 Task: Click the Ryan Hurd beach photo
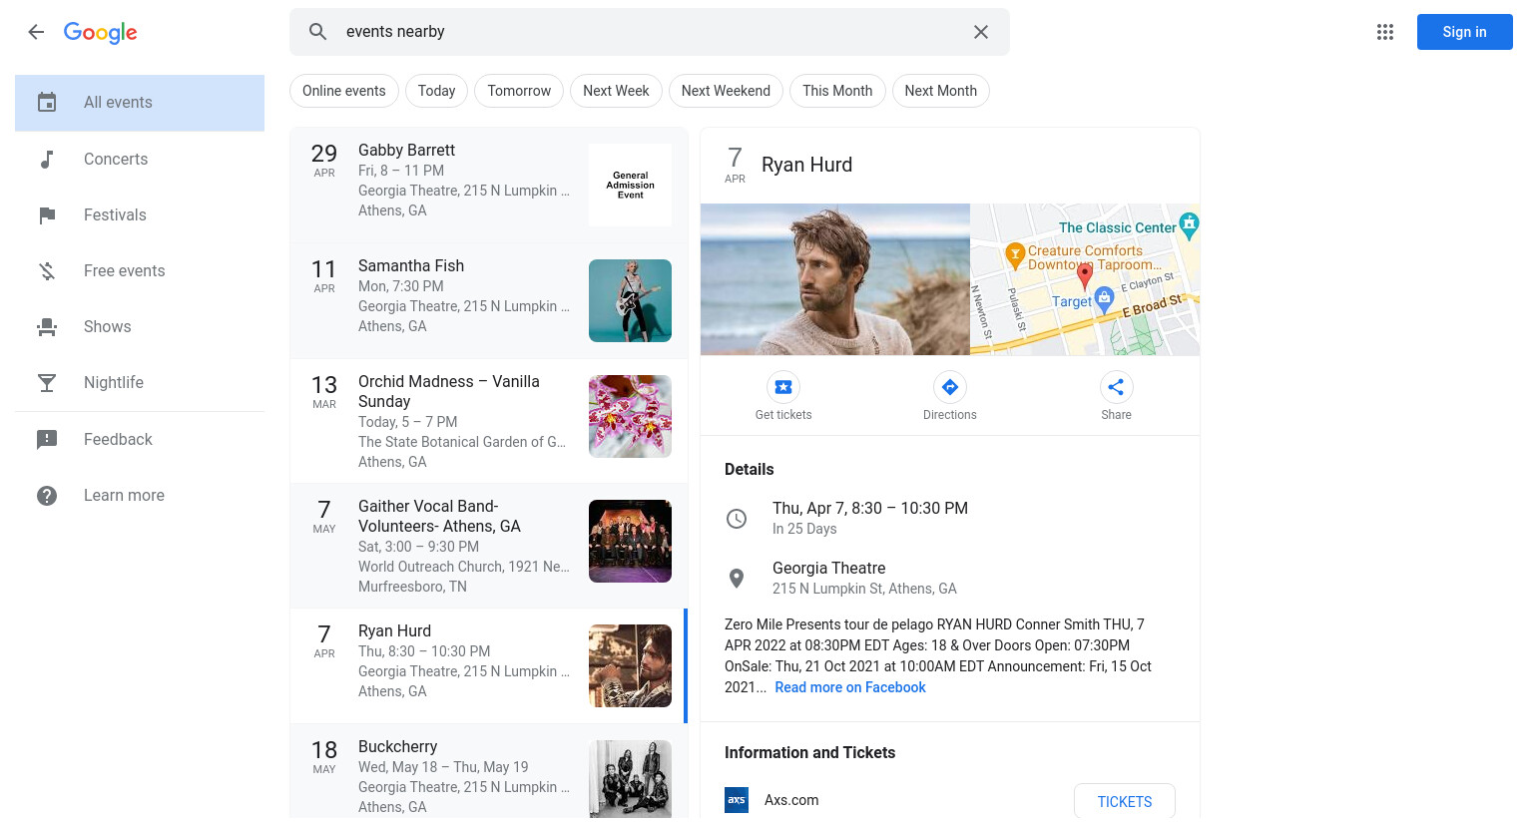835,279
